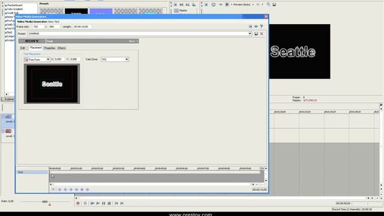Adjust the Rate slider at bottom left
384x216 pixels.
[x=45, y=202]
